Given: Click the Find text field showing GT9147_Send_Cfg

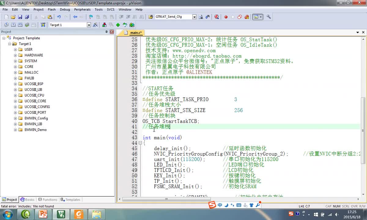Looking at the screenshot, I should coord(173,17).
